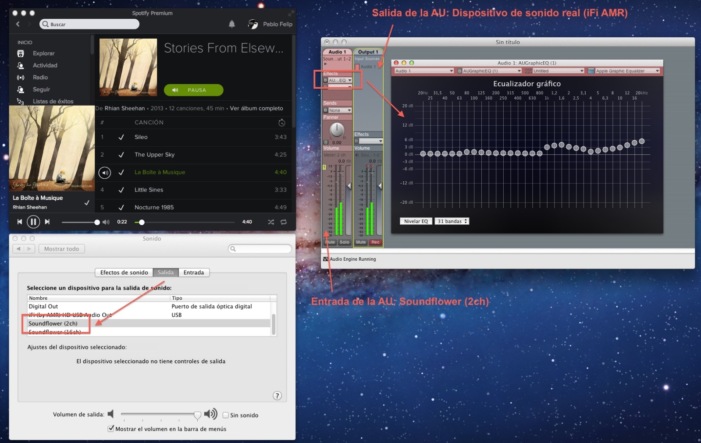Viewport: 701px width, 443px height.
Task: Click now-playing speaker icon beside La Boîte à Musique
Action: point(105,173)
